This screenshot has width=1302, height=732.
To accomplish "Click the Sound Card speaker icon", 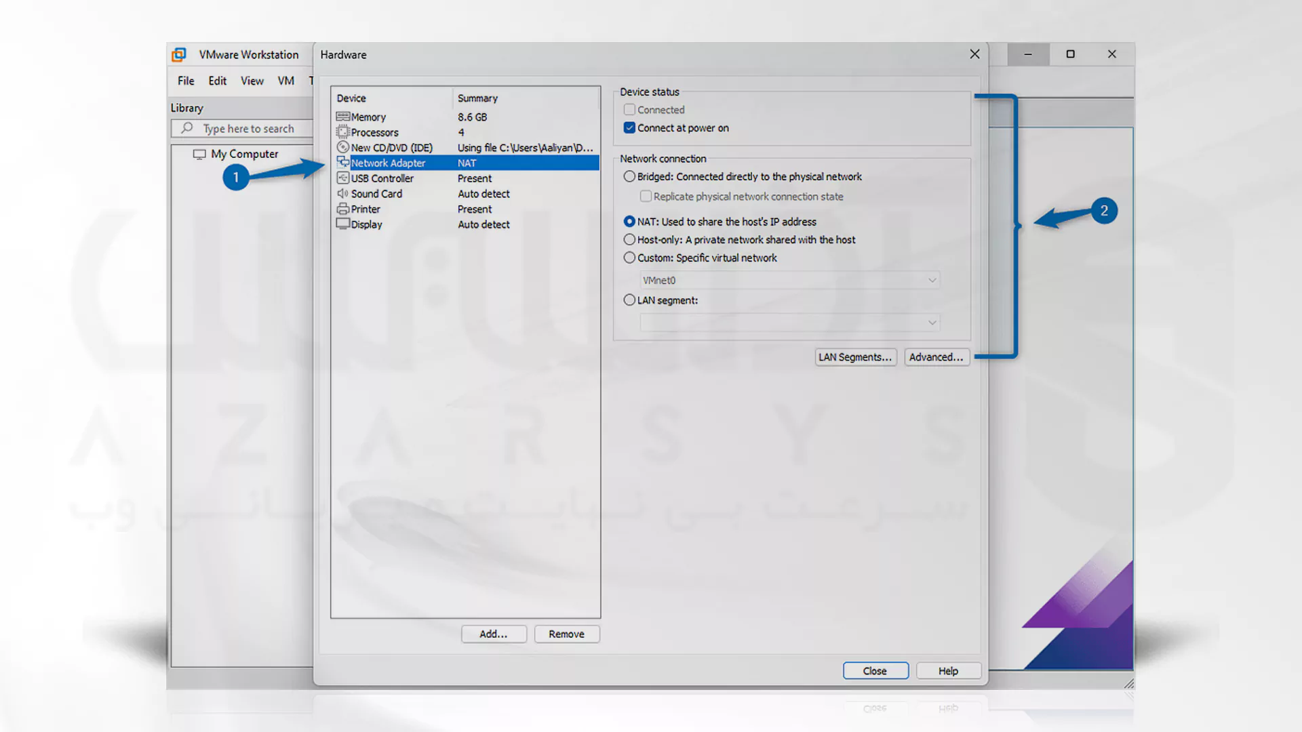I will click(x=343, y=193).
